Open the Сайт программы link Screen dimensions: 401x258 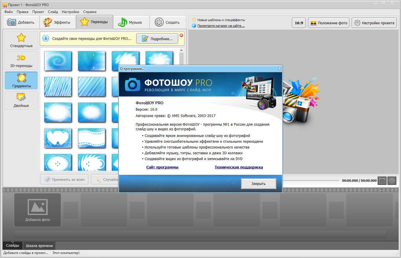click(162, 167)
